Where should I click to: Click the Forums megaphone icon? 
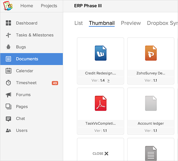pos(8,95)
